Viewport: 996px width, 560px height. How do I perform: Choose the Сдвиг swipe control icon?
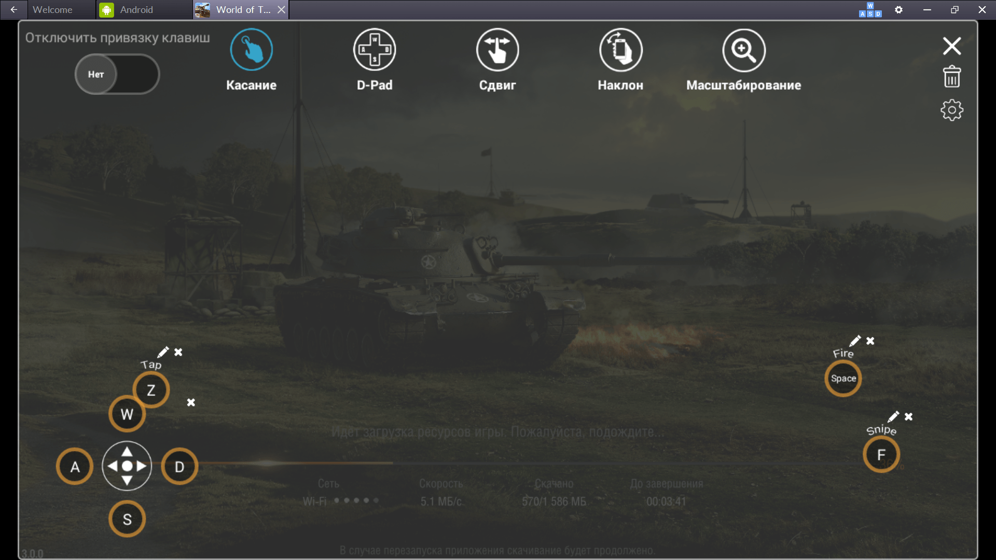(x=497, y=50)
